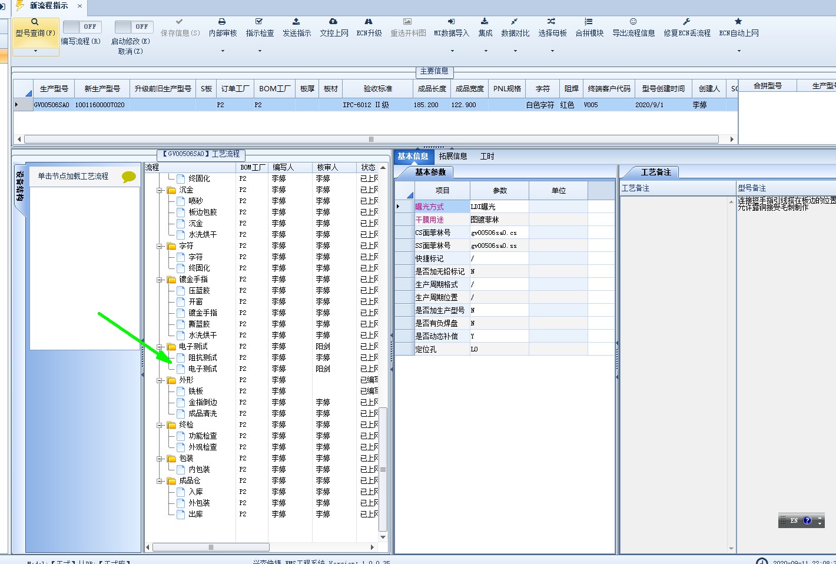This screenshot has height=564, width=836.
Task: Click the yellow comment bubble icon
Action: (x=129, y=177)
